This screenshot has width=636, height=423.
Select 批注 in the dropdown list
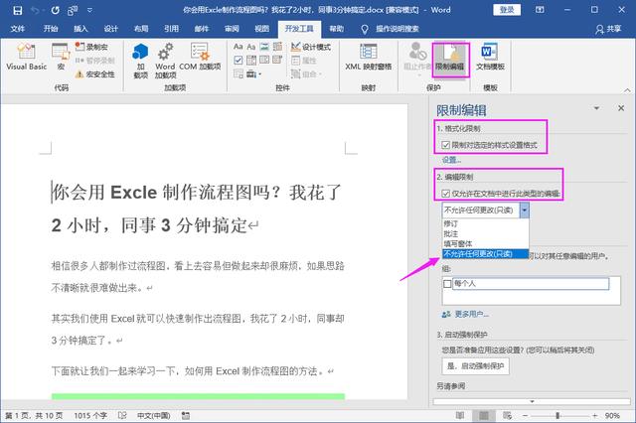click(x=485, y=233)
